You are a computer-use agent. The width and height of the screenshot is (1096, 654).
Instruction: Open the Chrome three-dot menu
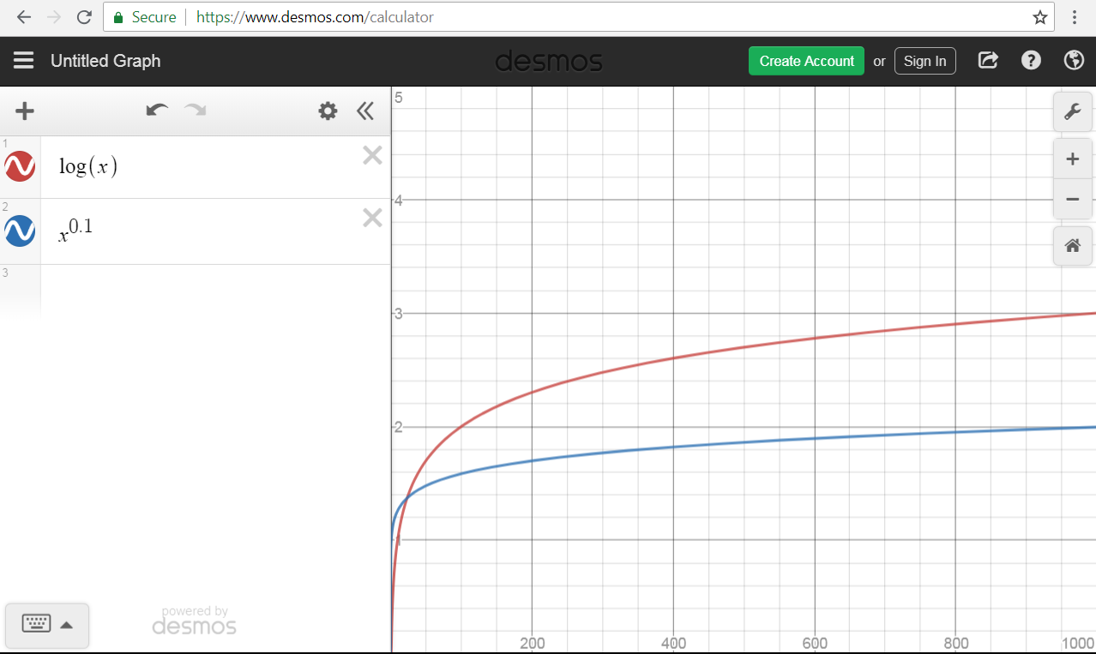pyautogui.click(x=1075, y=17)
